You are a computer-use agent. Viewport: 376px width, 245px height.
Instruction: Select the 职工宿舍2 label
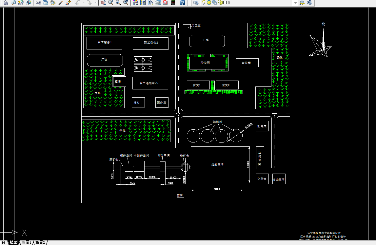click(x=151, y=43)
